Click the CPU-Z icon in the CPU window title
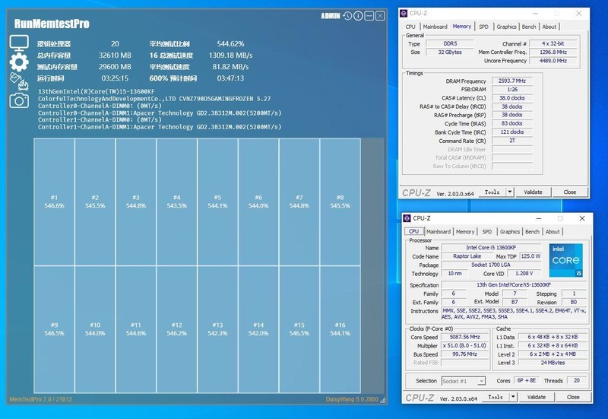 [x=407, y=218]
